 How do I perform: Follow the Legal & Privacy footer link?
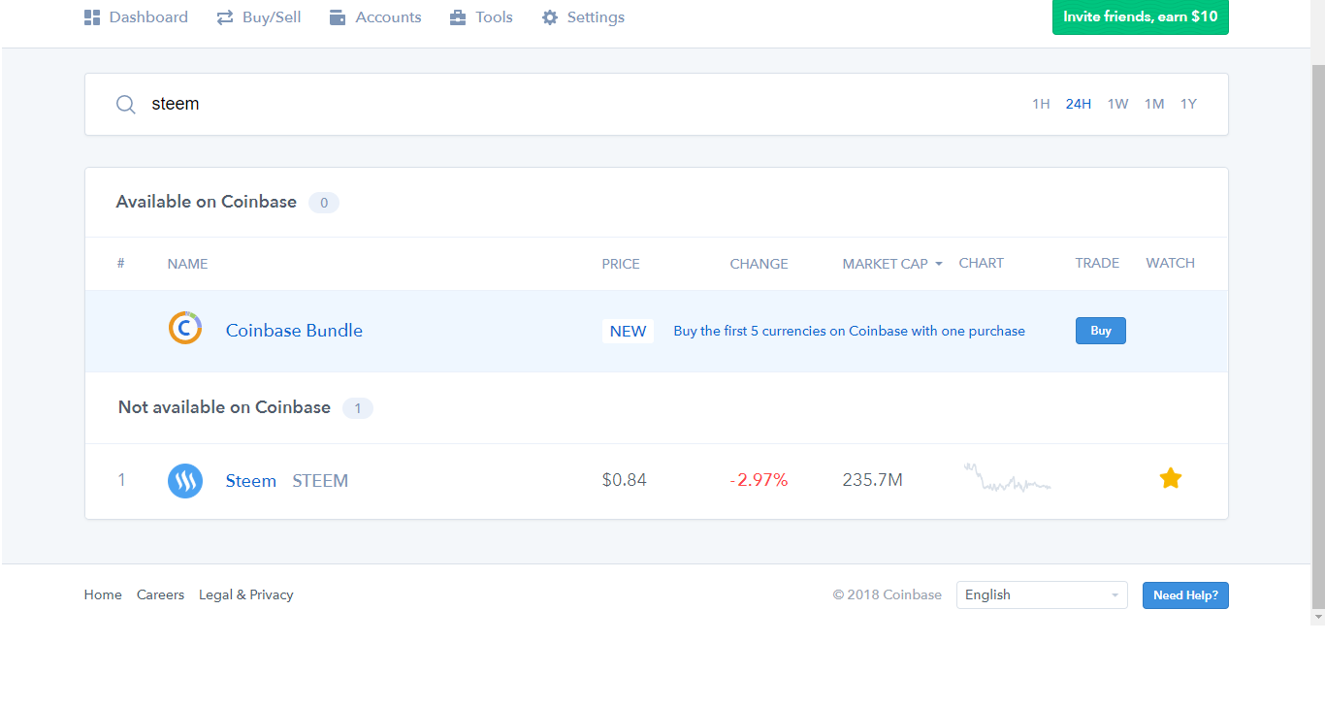coord(245,594)
